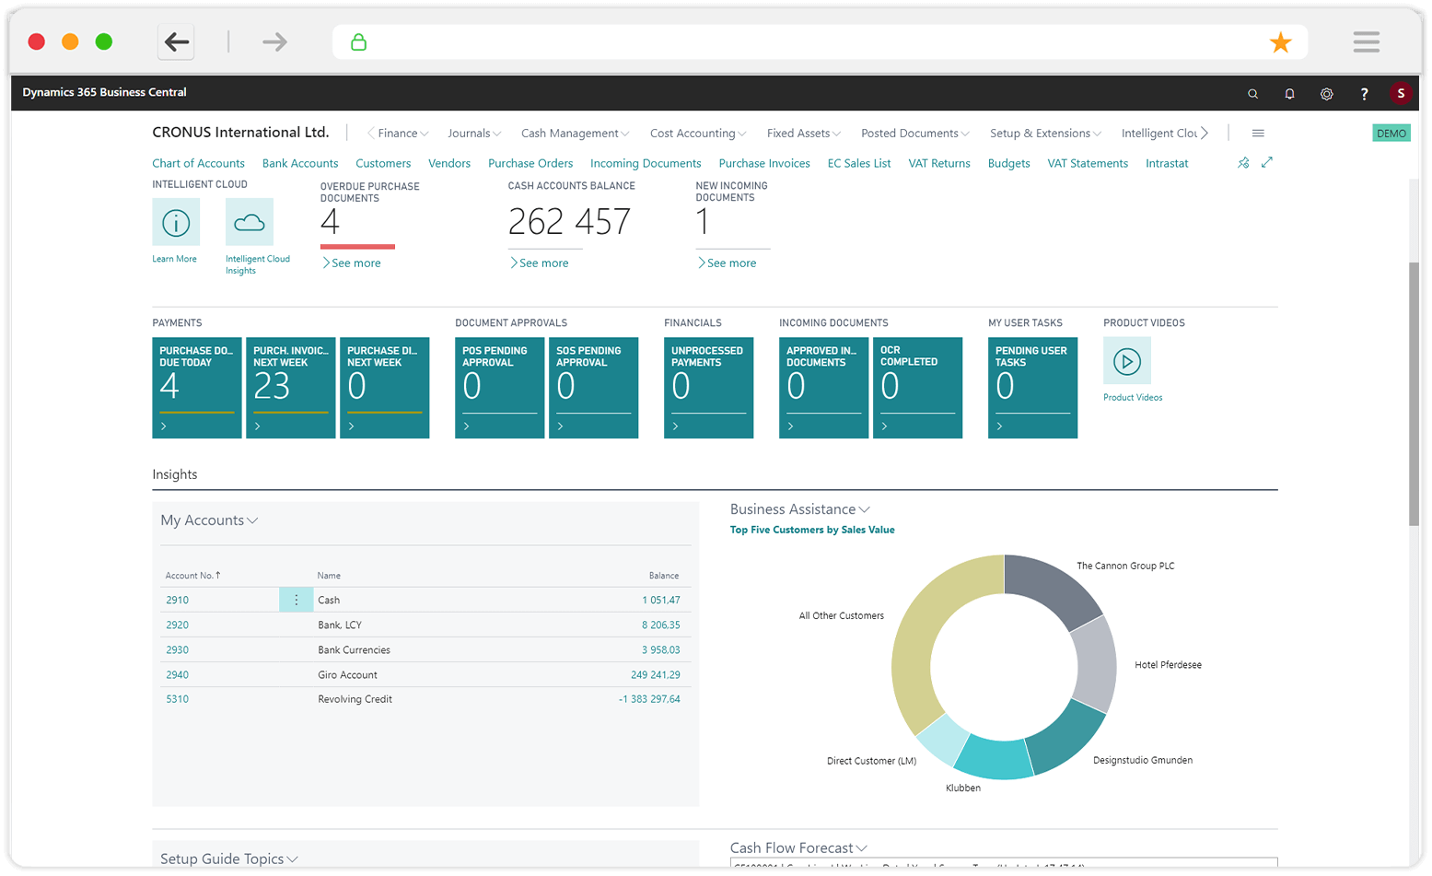This screenshot has width=1432, height=876.
Task: Open the Purchase Orders link
Action: [x=530, y=163]
